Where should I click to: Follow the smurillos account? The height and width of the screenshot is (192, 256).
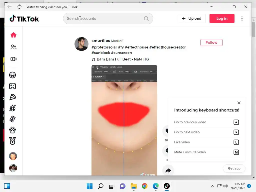pos(211,42)
